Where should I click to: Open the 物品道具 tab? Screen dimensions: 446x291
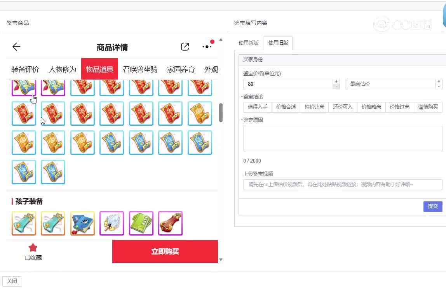coord(99,69)
